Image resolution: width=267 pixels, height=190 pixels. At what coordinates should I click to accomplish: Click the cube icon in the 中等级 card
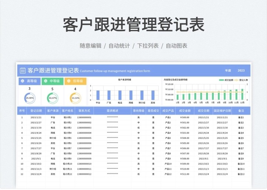45,81
